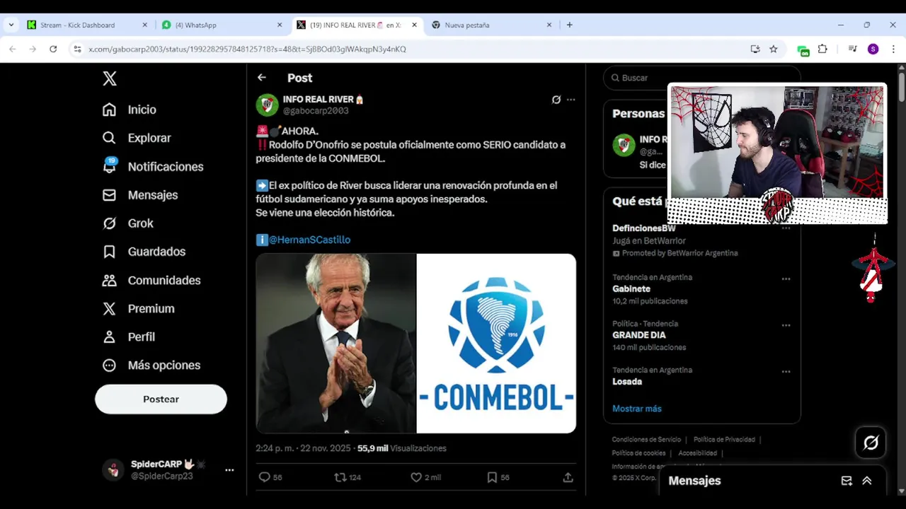
Task: Open Chrome profile avatar S
Action: tap(873, 49)
